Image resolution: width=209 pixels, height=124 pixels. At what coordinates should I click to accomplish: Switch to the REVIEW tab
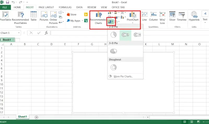coord(92,7)
